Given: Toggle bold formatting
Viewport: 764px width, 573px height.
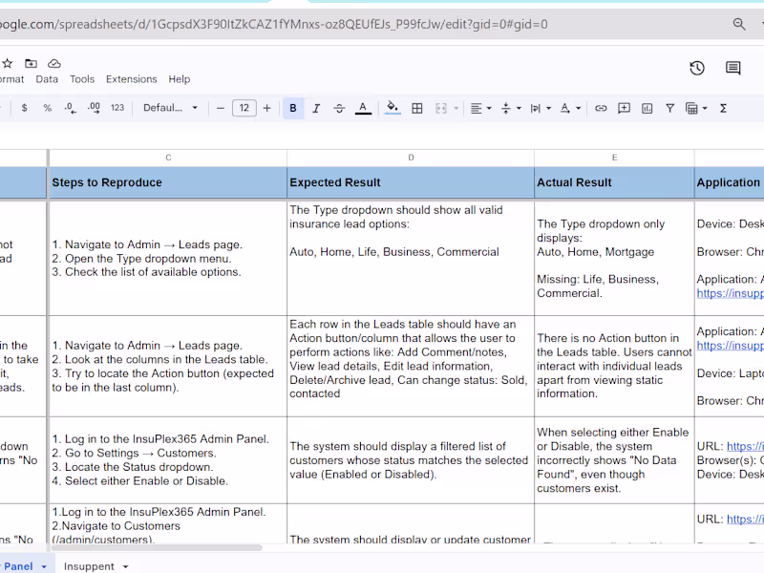Looking at the screenshot, I should (x=293, y=108).
